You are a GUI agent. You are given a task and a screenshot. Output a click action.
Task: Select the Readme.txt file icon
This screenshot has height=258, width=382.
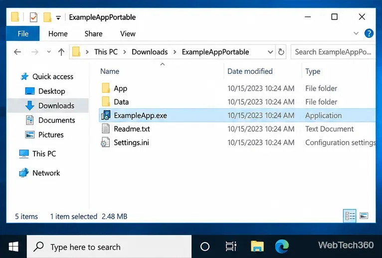coord(106,129)
